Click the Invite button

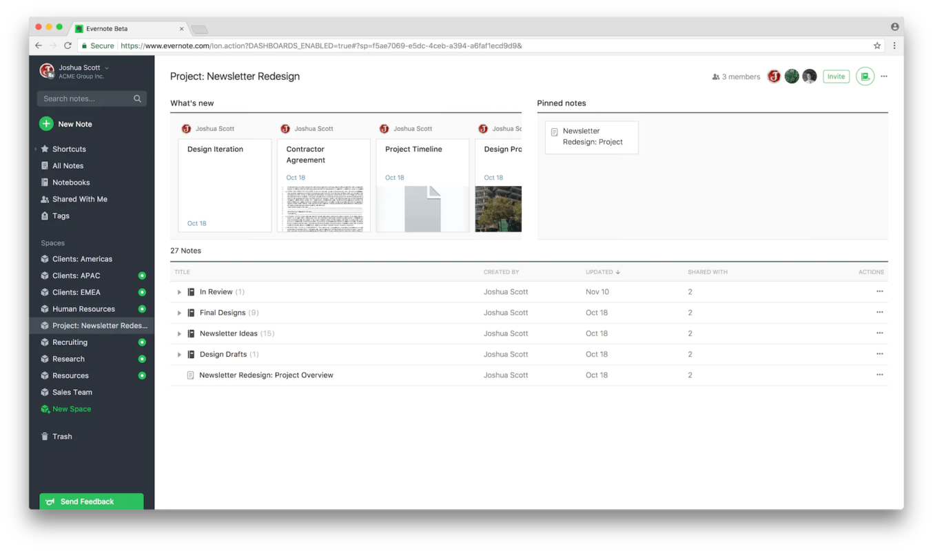pos(836,76)
